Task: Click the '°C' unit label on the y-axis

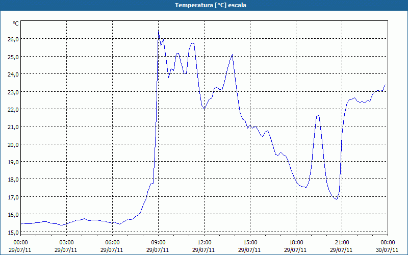Action: (x=16, y=23)
